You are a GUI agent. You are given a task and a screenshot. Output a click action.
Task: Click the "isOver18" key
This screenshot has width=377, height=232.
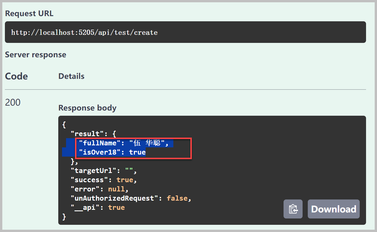coord(100,152)
